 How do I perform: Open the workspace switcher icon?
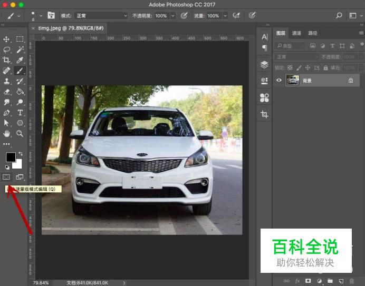click(x=353, y=16)
